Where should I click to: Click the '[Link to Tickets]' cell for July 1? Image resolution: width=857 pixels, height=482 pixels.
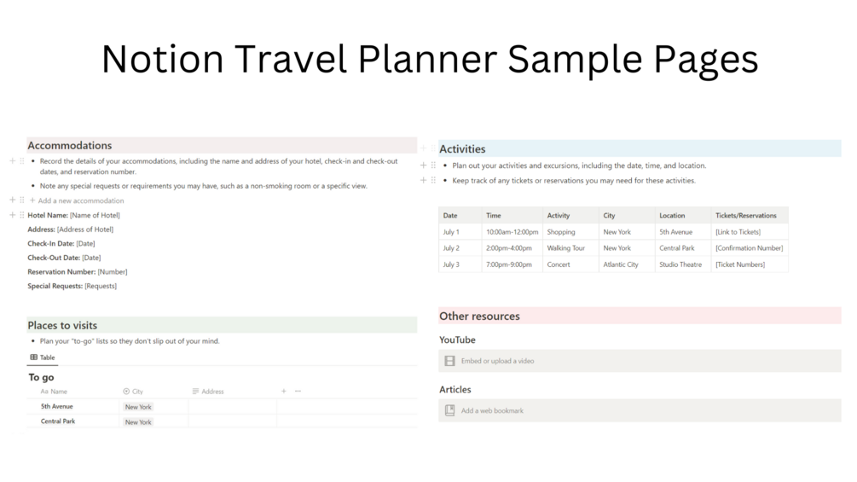(x=738, y=232)
